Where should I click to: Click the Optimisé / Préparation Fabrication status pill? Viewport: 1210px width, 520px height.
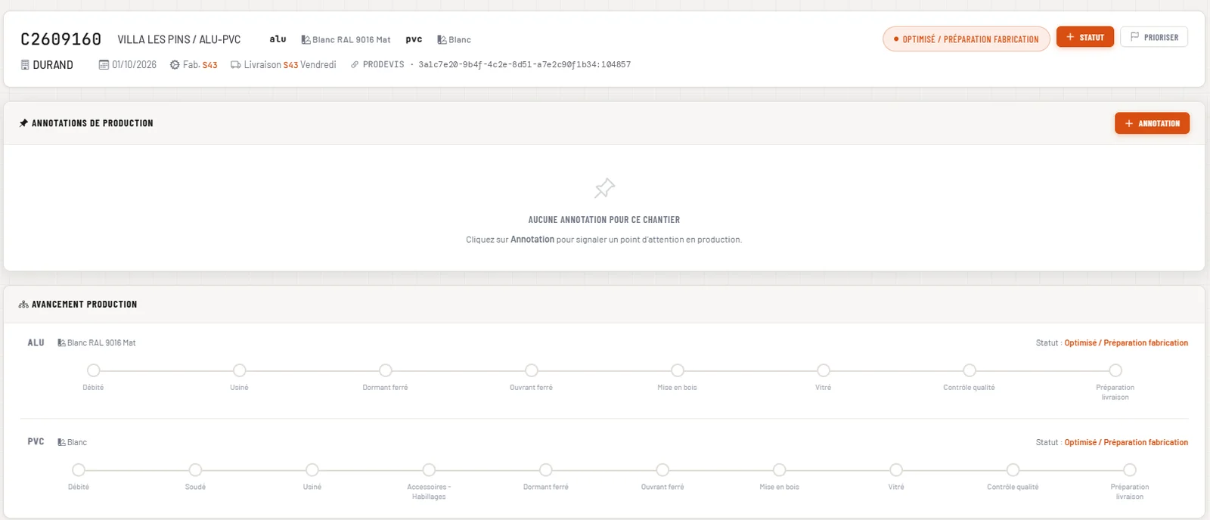pos(966,39)
